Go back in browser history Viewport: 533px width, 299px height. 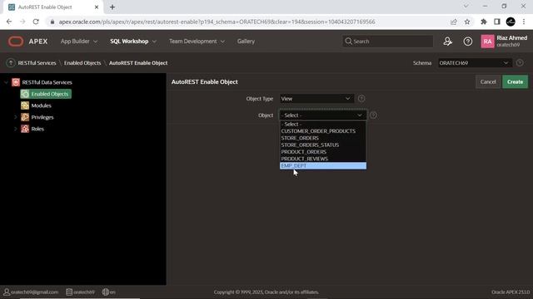coord(9,22)
